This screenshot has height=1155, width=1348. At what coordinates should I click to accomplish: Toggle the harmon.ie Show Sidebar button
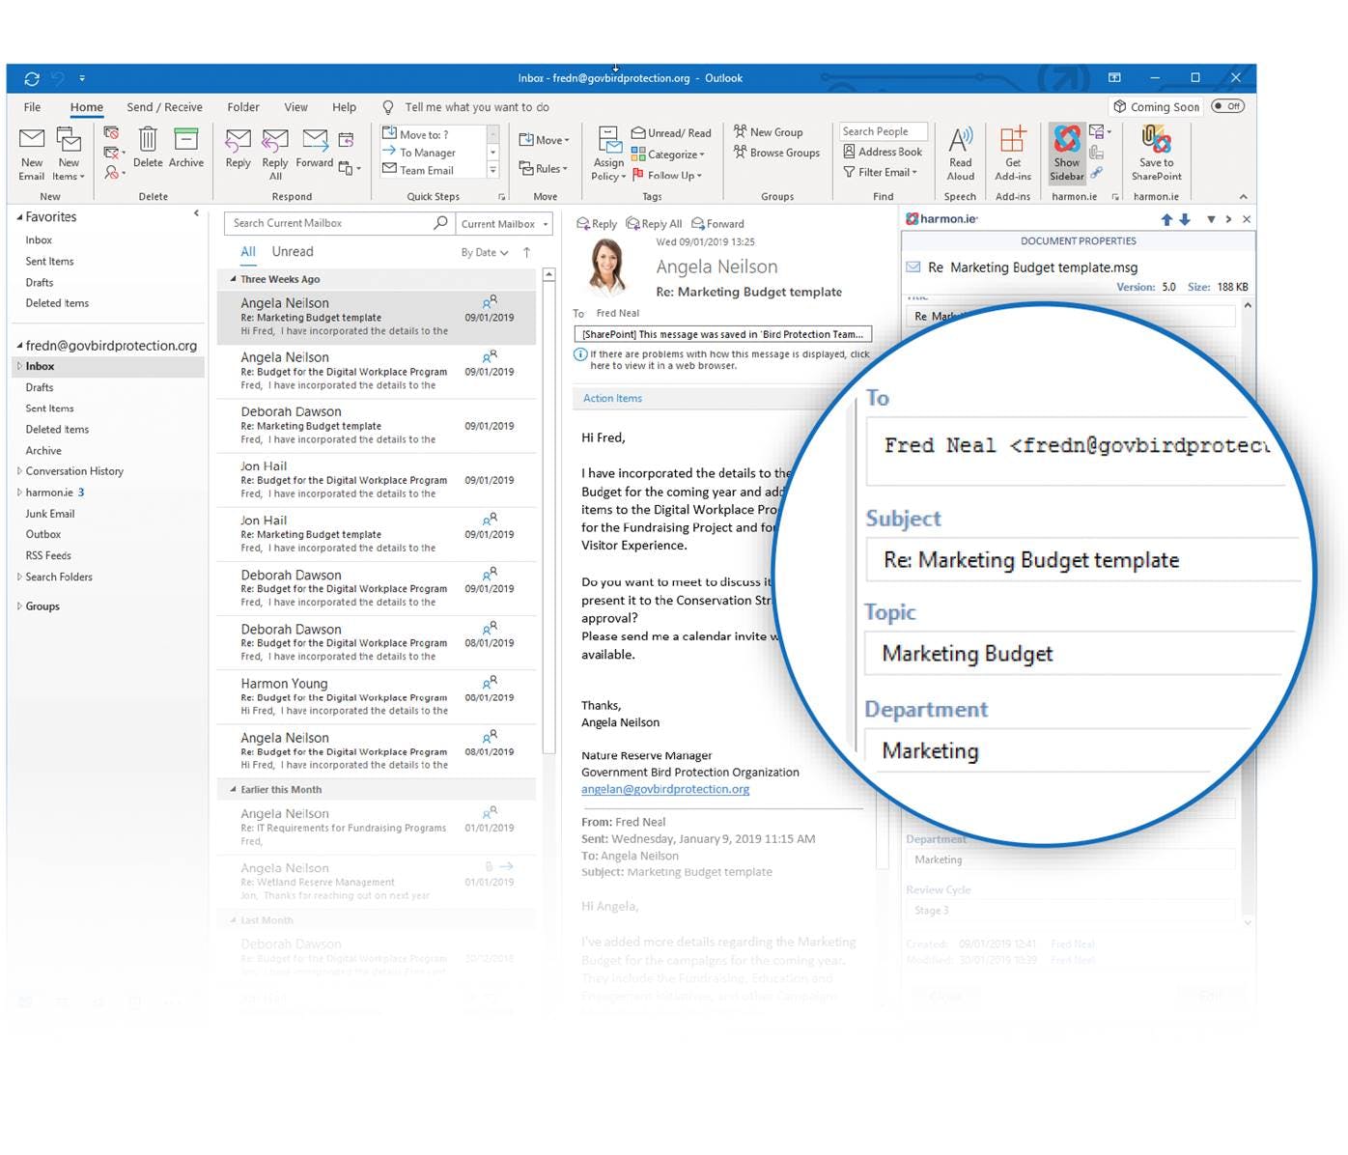coord(1067,154)
